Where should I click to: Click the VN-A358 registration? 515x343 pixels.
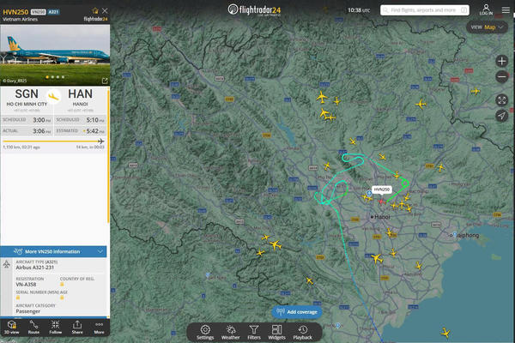tap(26, 284)
